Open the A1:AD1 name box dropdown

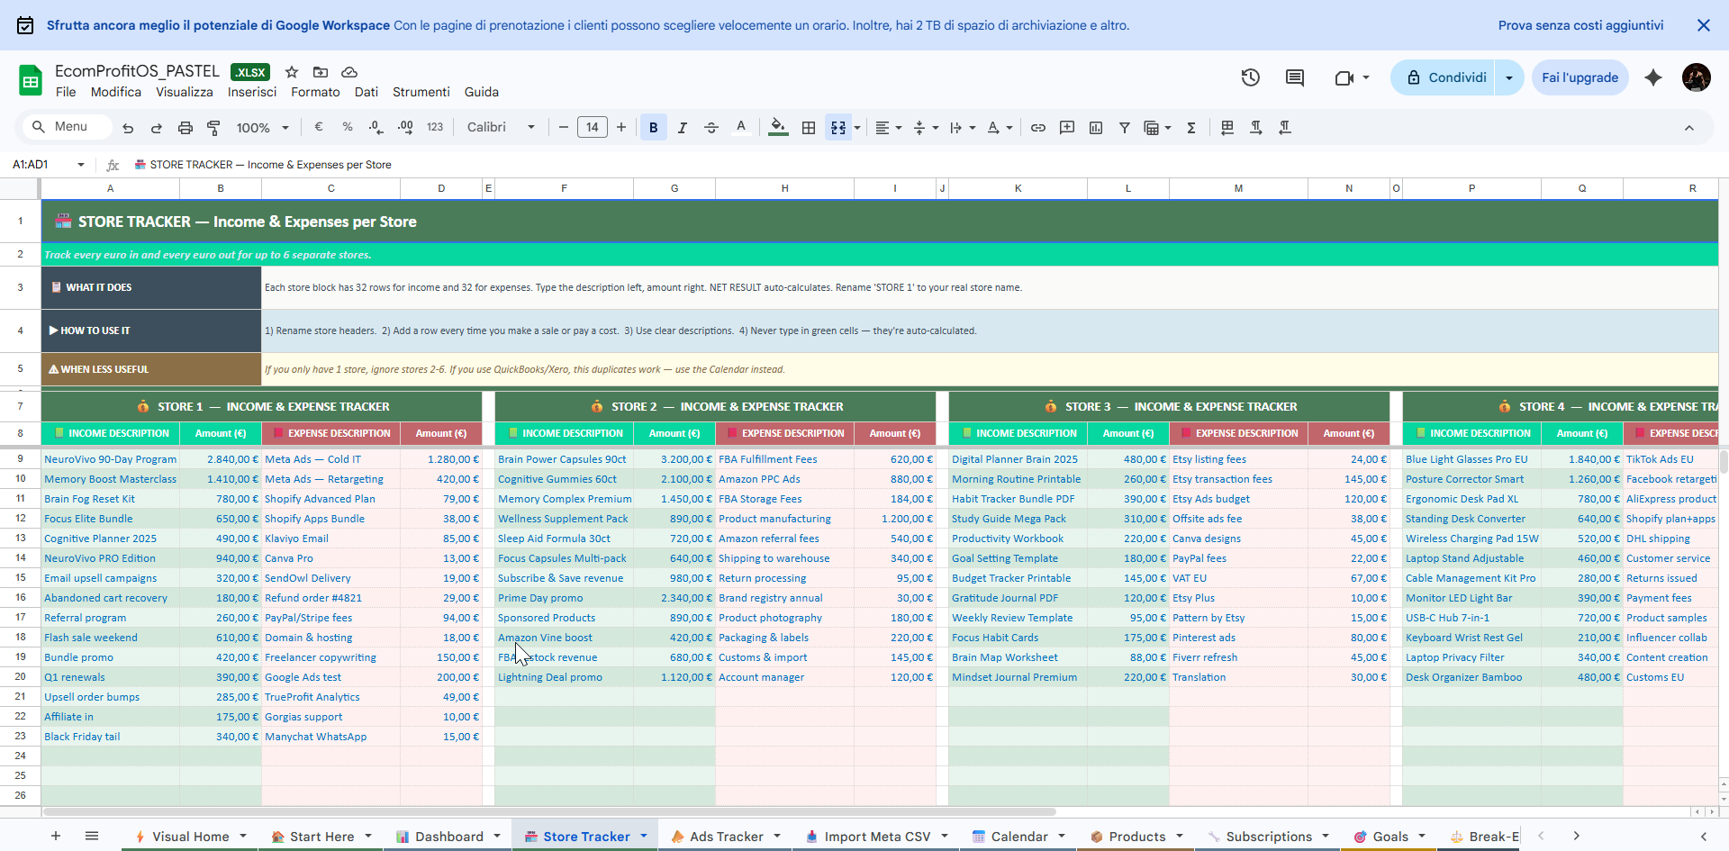[81, 165]
